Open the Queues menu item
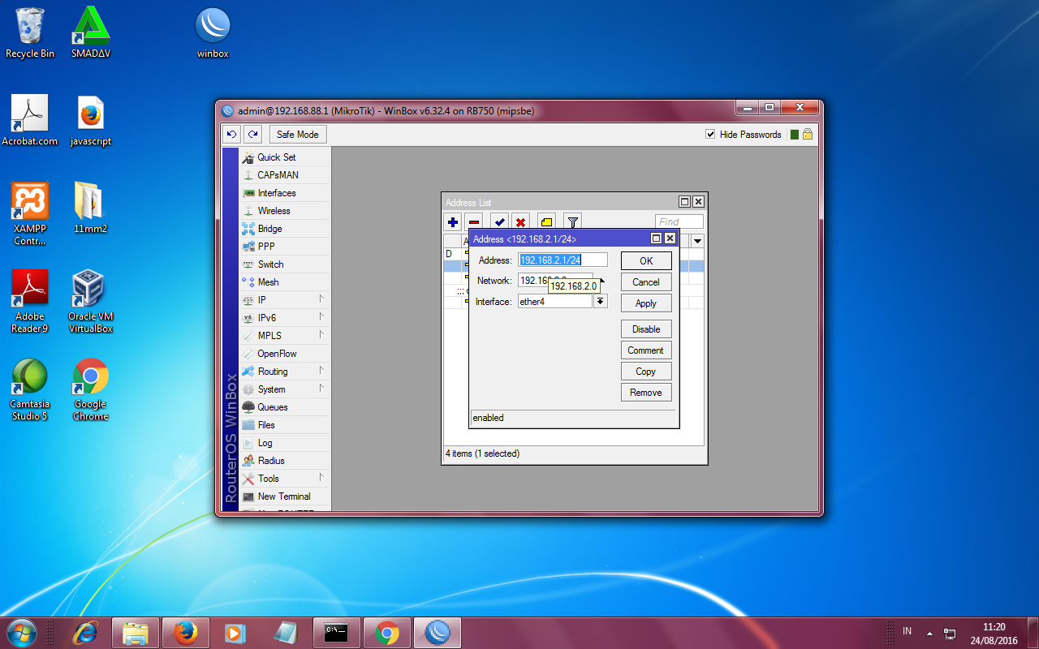Screen dimensions: 1039x649 [x=286, y=407]
